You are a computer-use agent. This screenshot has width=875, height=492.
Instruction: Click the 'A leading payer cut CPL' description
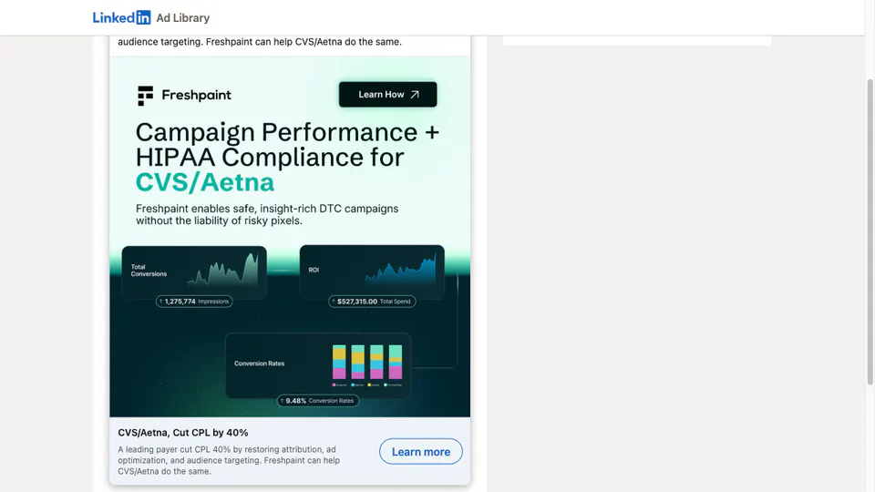(x=229, y=460)
